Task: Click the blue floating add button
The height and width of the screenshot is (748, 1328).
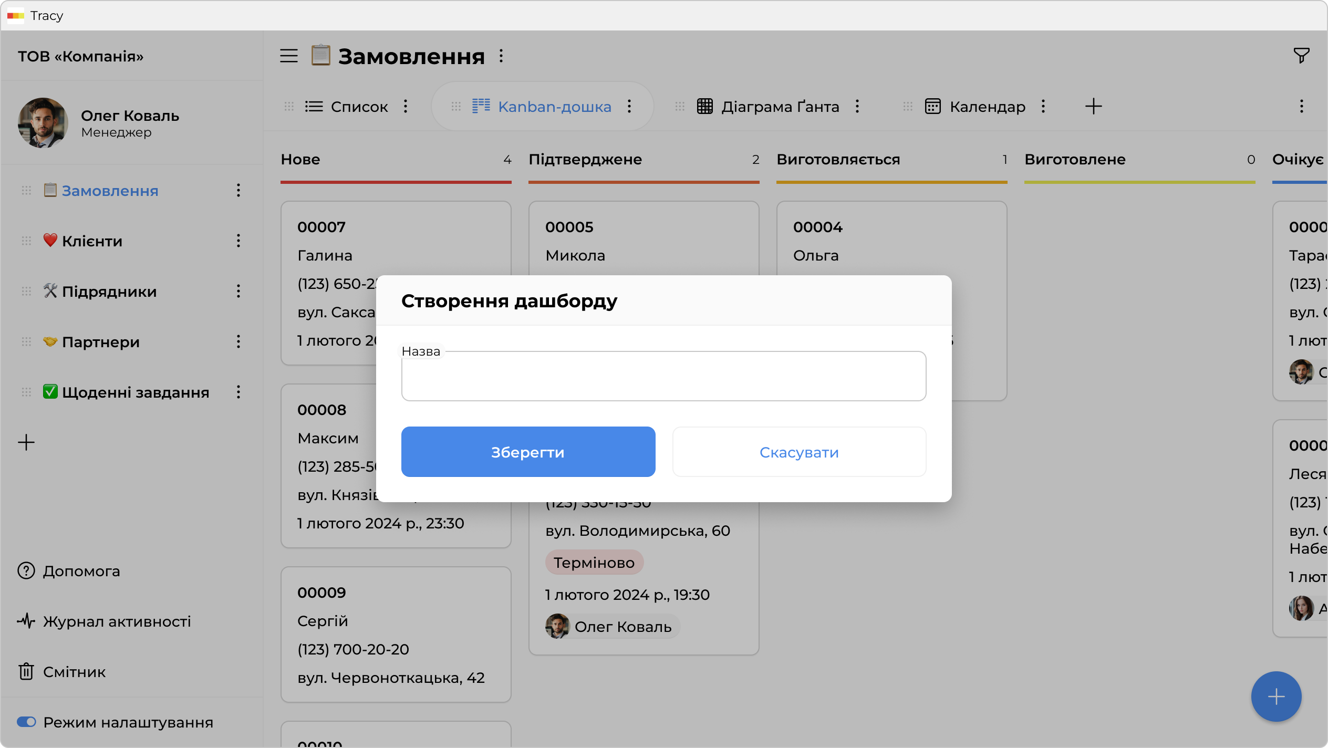Action: coord(1275,697)
